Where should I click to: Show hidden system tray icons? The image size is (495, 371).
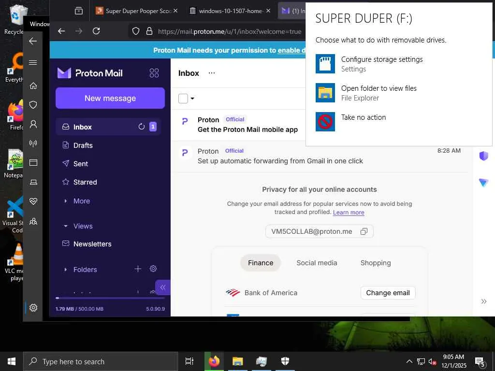click(x=409, y=361)
